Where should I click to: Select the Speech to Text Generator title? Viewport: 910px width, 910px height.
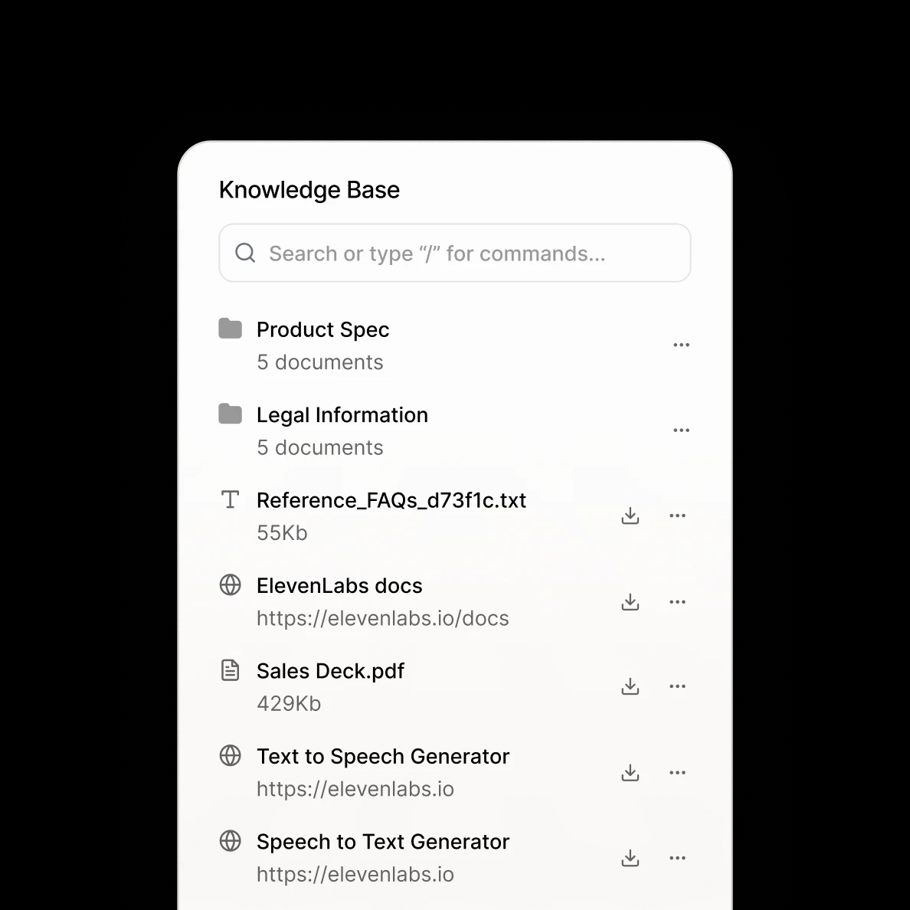point(382,842)
